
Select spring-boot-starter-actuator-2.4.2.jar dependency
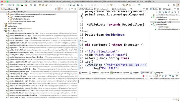pos(24,33)
